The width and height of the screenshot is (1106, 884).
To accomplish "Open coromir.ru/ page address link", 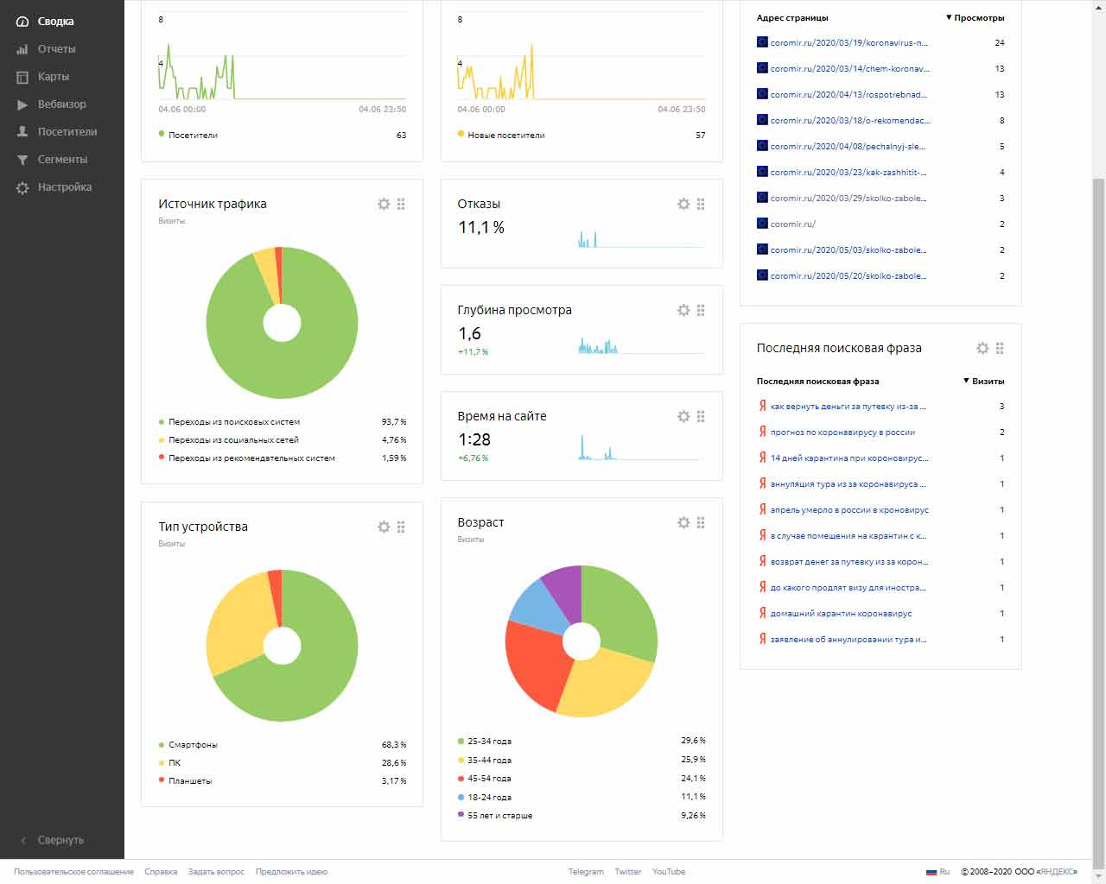I will [x=792, y=224].
